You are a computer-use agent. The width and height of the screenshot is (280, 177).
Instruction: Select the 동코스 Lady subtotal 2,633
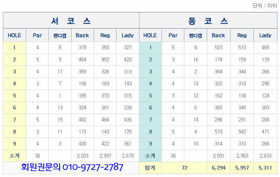[265, 156]
